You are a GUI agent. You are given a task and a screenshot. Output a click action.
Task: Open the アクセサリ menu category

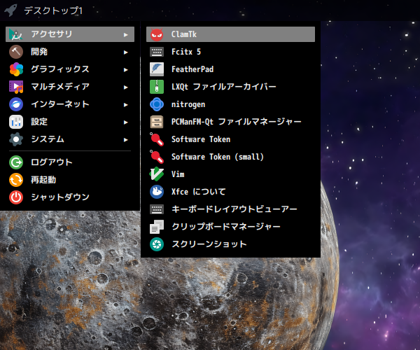[70, 34]
